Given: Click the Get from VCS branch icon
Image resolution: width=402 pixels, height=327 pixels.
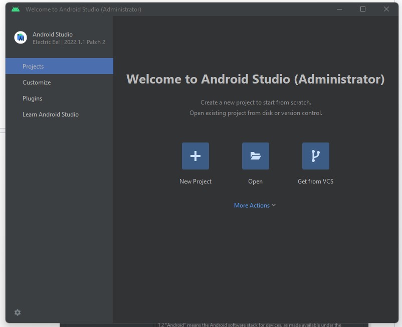Looking at the screenshot, I should [x=316, y=156].
